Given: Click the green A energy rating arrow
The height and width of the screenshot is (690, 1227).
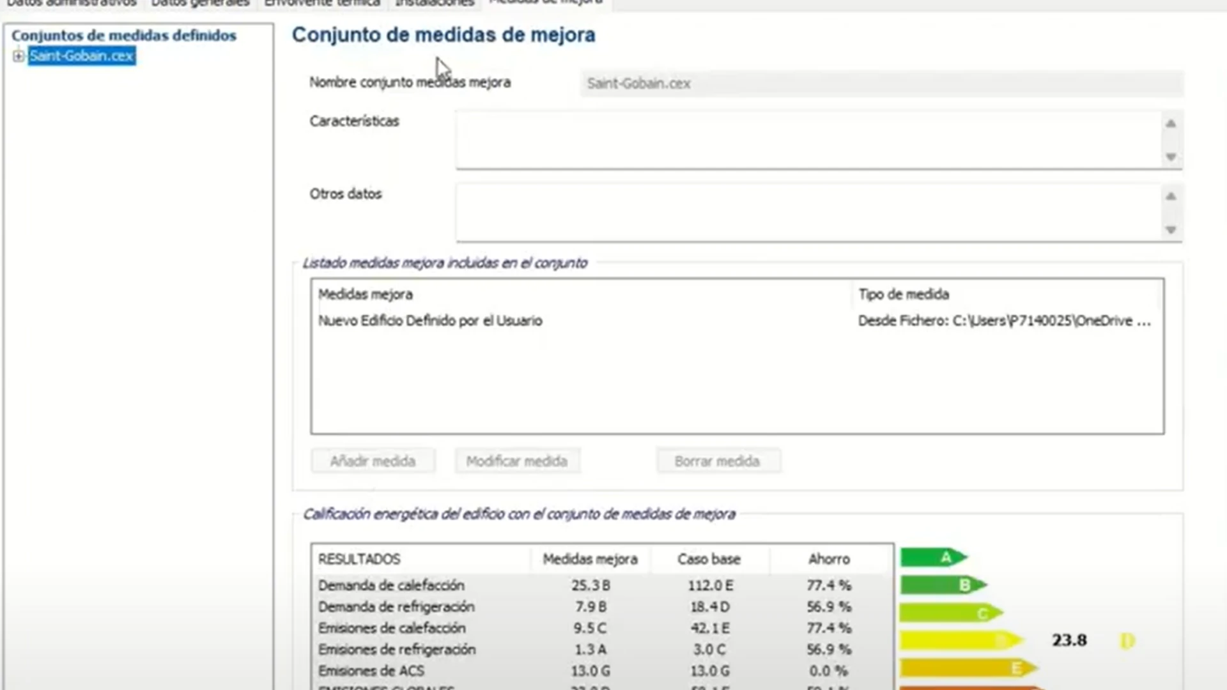Looking at the screenshot, I should click(934, 558).
